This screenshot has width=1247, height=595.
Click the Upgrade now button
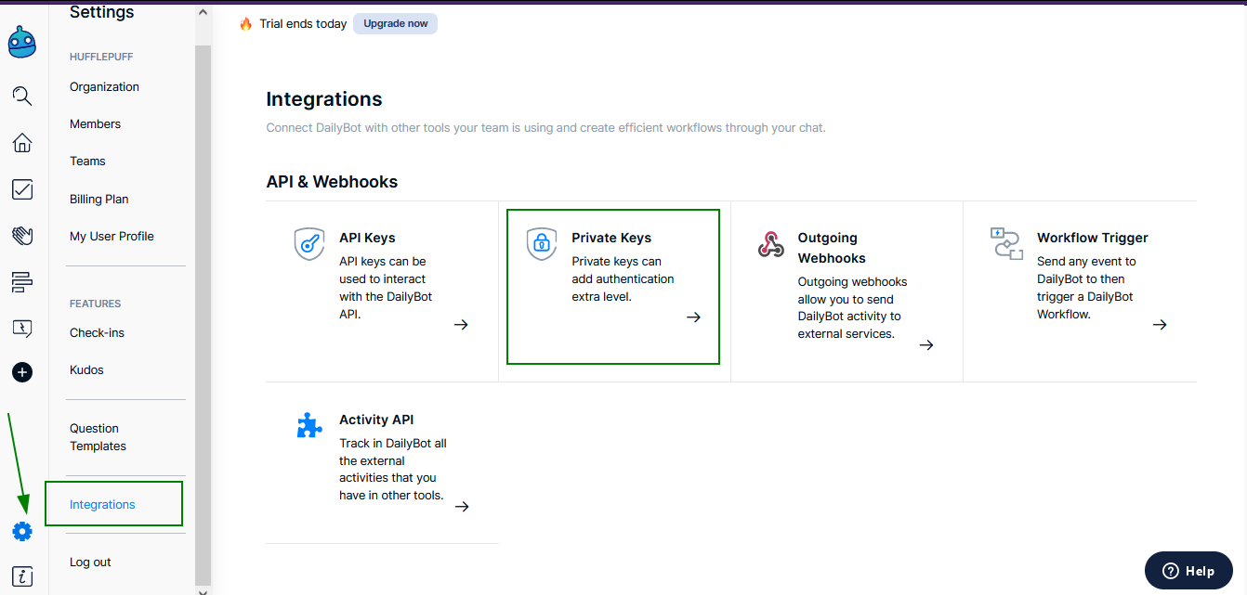[395, 23]
